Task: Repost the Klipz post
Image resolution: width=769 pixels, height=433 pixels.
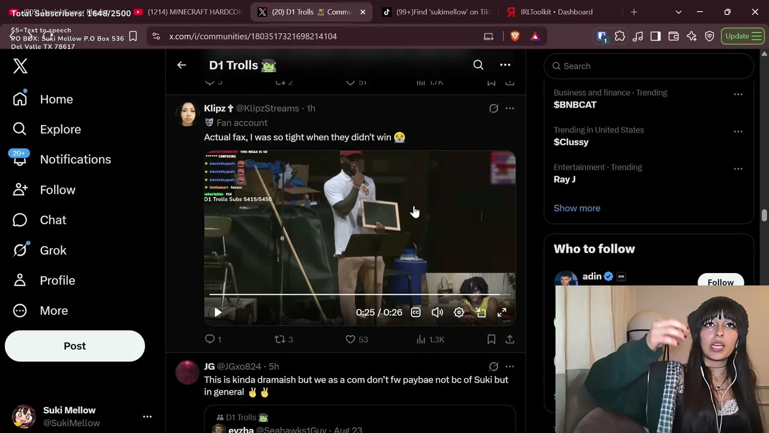Action: [x=284, y=339]
